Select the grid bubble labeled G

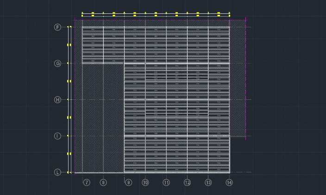(57, 63)
